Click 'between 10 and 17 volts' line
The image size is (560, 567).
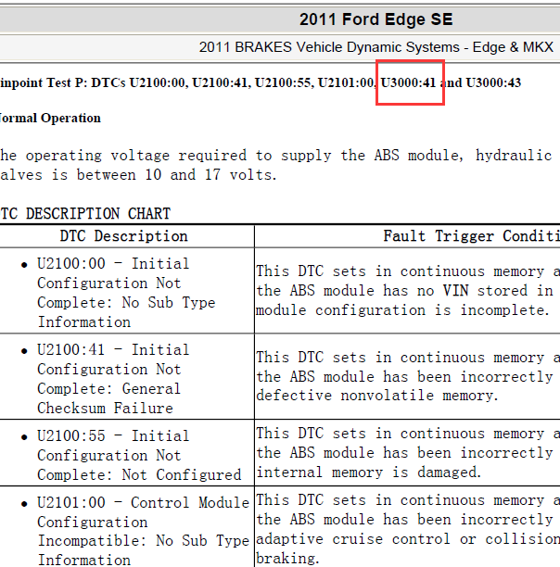(x=175, y=175)
